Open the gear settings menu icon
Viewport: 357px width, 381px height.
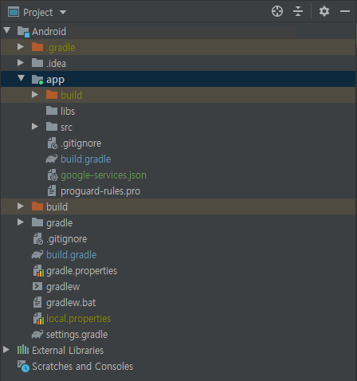coord(324,11)
